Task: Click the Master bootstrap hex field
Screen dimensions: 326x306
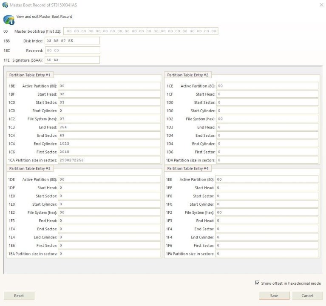Action: pyautogui.click(x=141, y=31)
